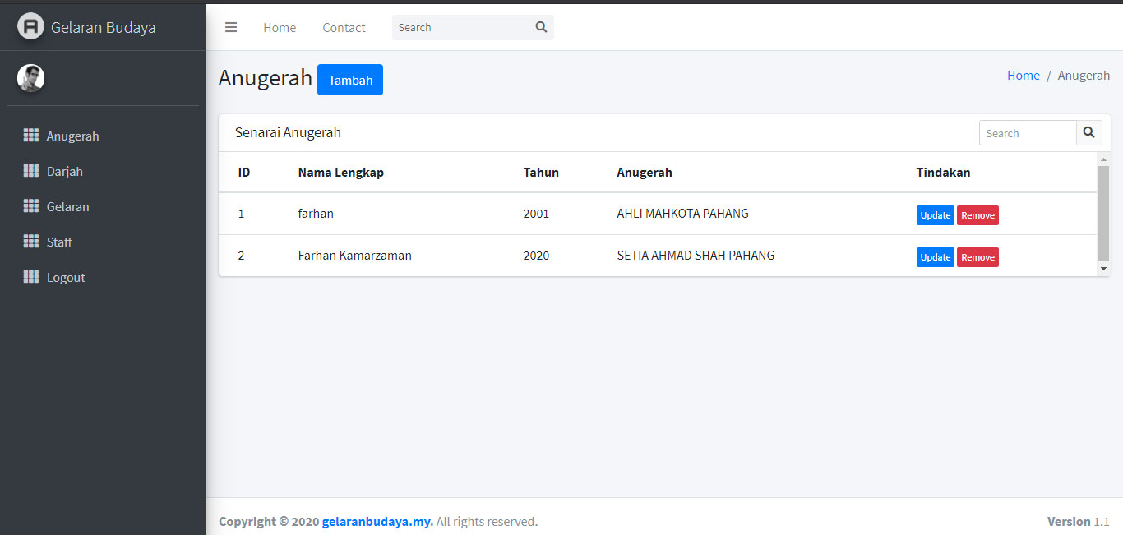This screenshot has width=1123, height=535.
Task: Click the grid icon beside Gelaran
Action: click(31, 206)
